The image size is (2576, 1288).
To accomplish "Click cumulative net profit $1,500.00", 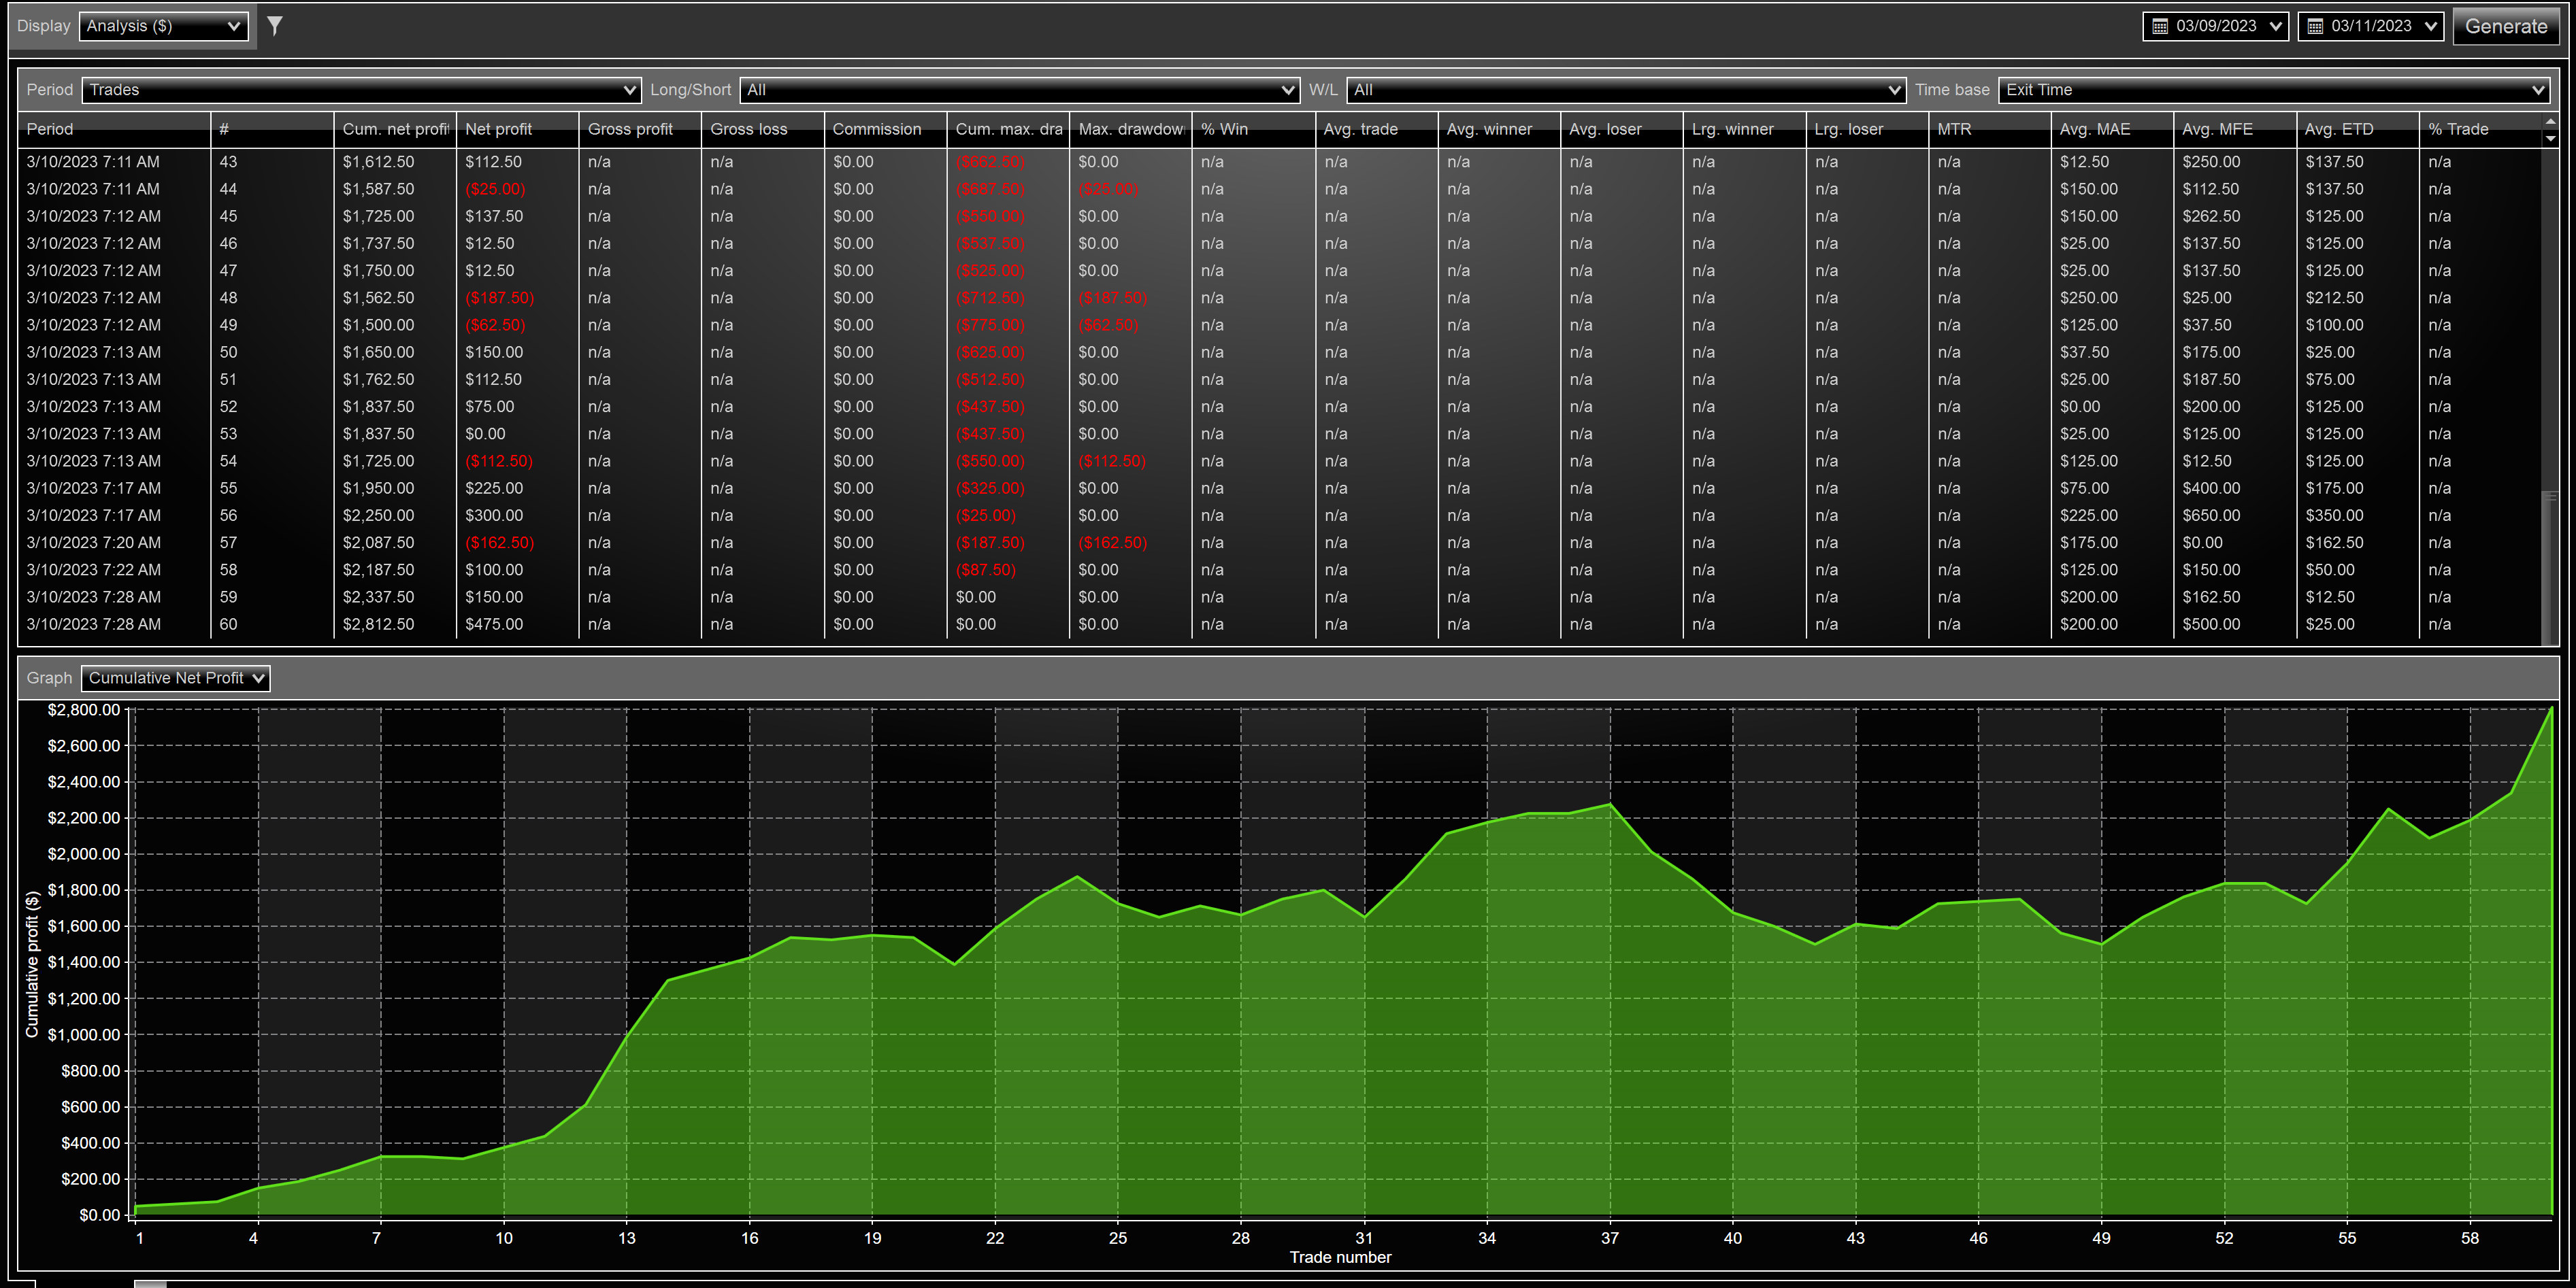I will (x=395, y=325).
